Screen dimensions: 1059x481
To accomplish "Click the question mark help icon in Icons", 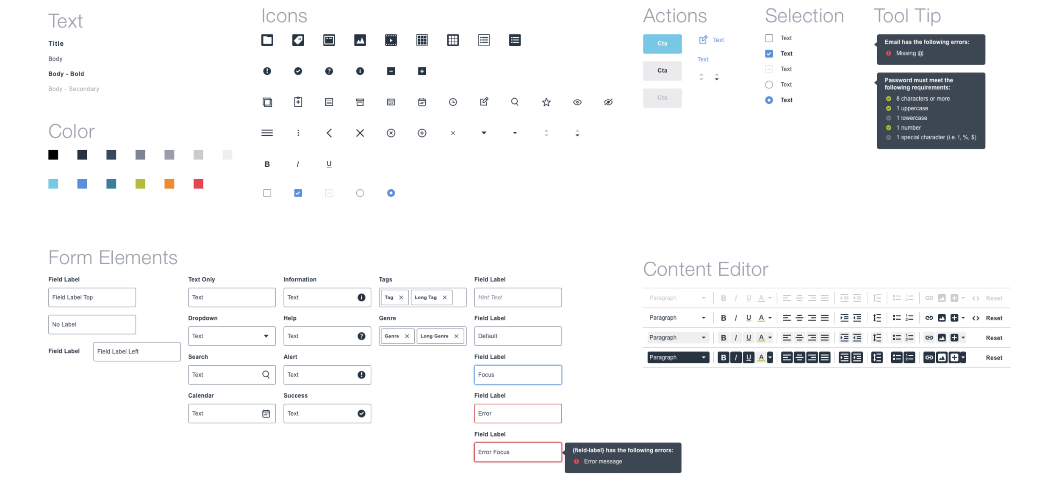I will click(329, 71).
